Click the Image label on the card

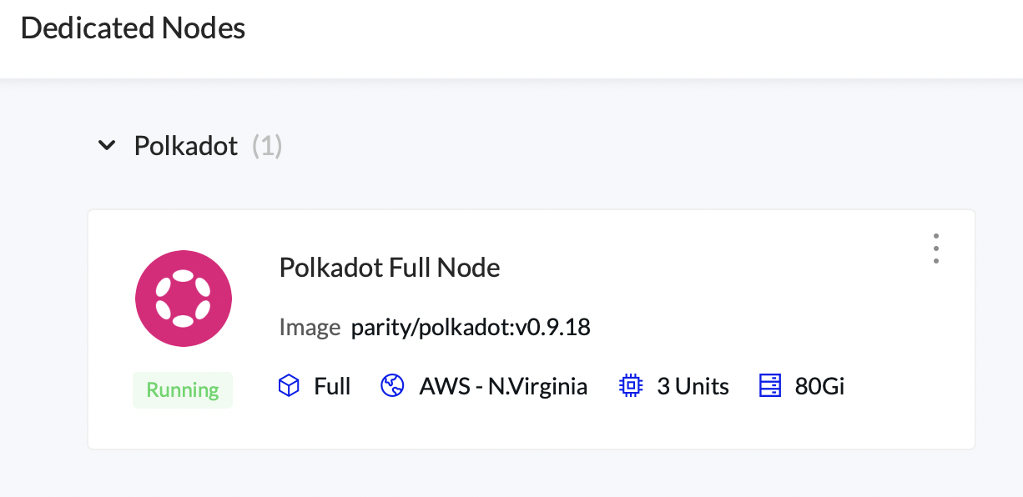310,327
